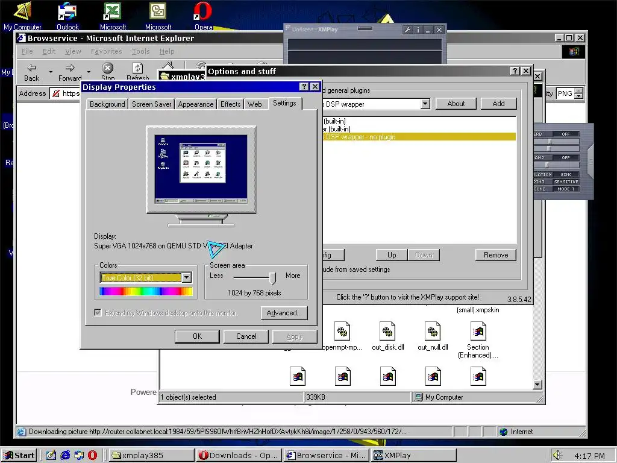This screenshot has height=463, width=617.
Task: Switch to the Effects tab
Action: (x=230, y=104)
